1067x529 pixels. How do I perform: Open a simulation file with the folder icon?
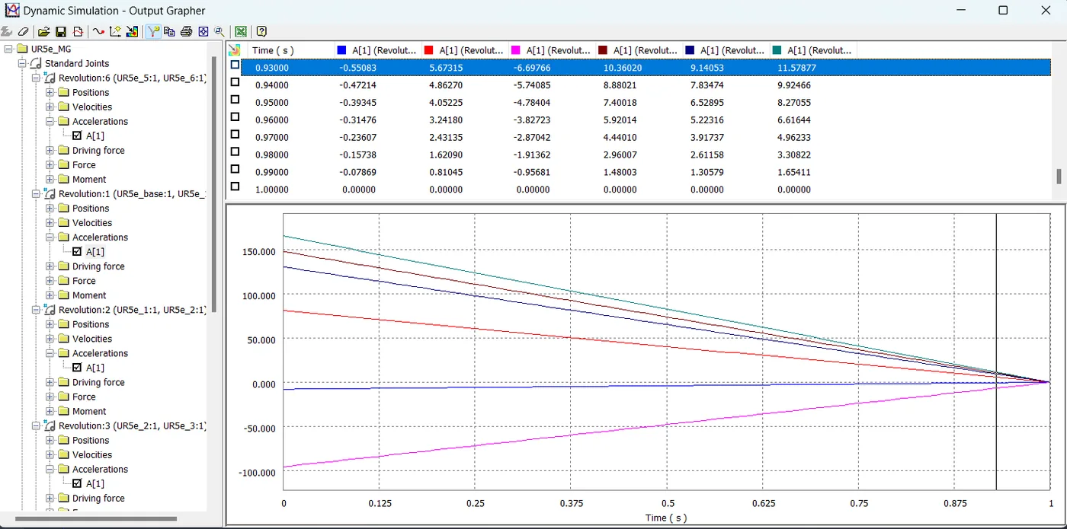[x=44, y=32]
